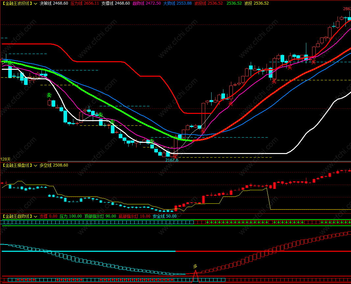Select the 【金融王操盘线】 indicator title
The width and height of the screenshot is (351, 284).
pyautogui.click(x=17, y=165)
